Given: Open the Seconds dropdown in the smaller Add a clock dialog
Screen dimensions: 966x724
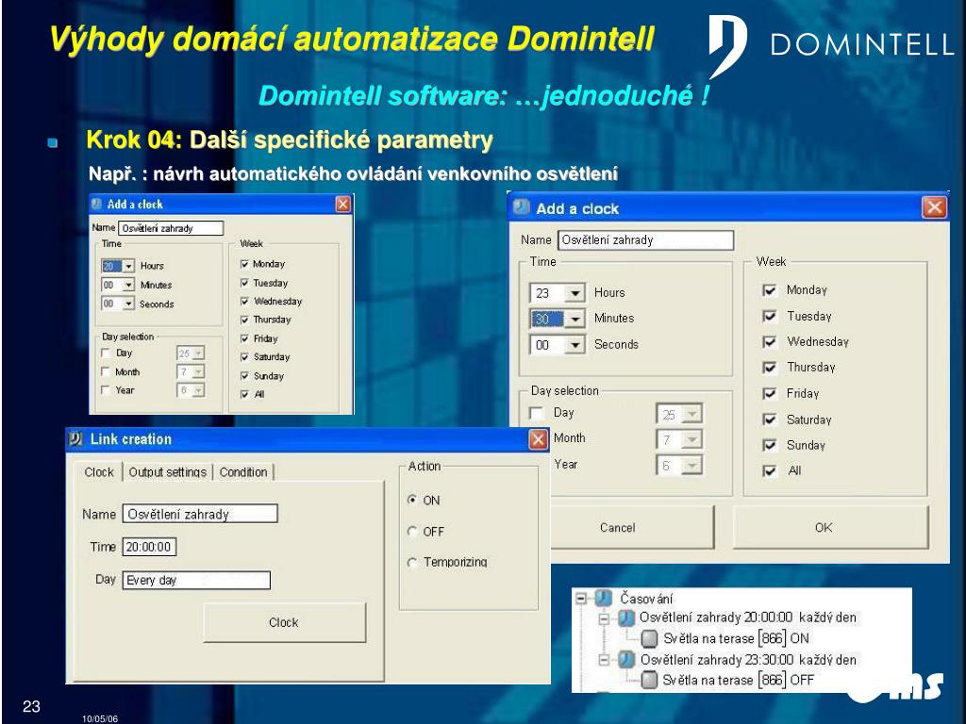Looking at the screenshot, I should (x=128, y=304).
